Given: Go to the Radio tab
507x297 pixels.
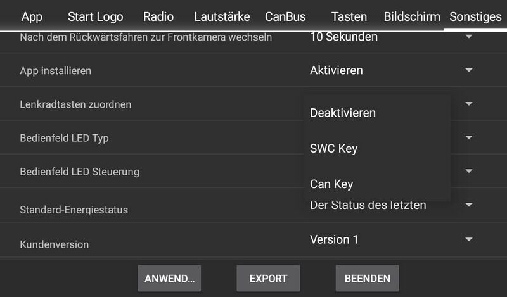Looking at the screenshot, I should (158, 16).
